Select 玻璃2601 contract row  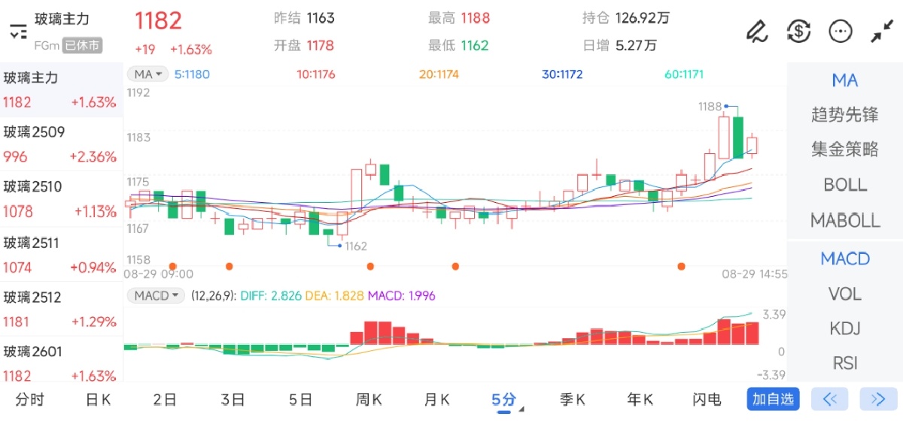61,363
